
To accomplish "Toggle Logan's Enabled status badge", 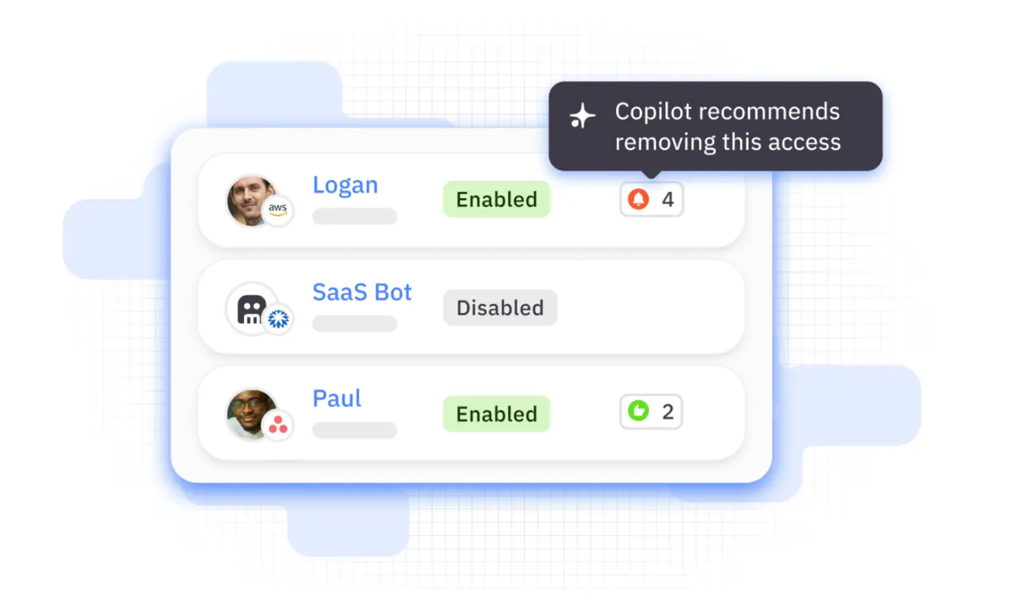I will [x=496, y=199].
